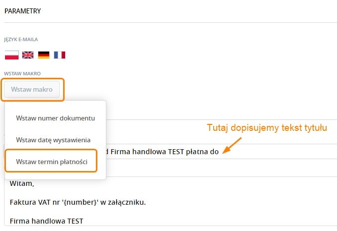Pick the French flag language option
337x231 pixels.
(x=60, y=55)
